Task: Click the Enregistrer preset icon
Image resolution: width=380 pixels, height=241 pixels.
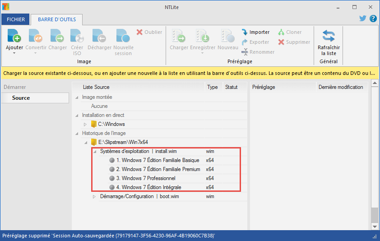Action: [x=203, y=36]
